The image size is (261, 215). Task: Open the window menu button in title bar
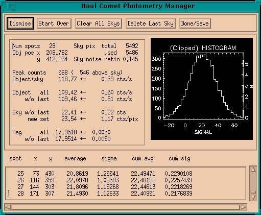tap(11, 6)
